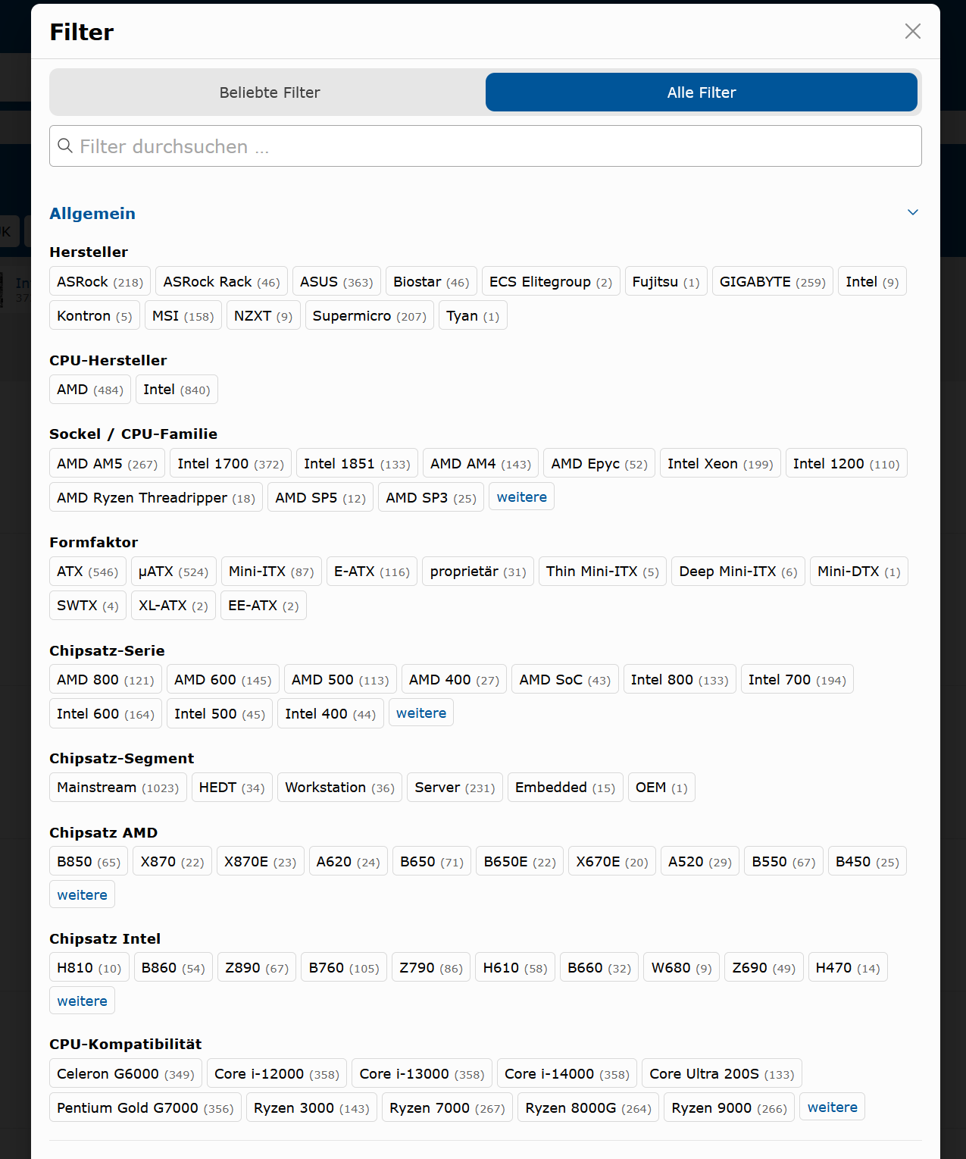Pick the µATX form factor
Image resolution: width=966 pixels, height=1159 pixels.
tap(174, 571)
